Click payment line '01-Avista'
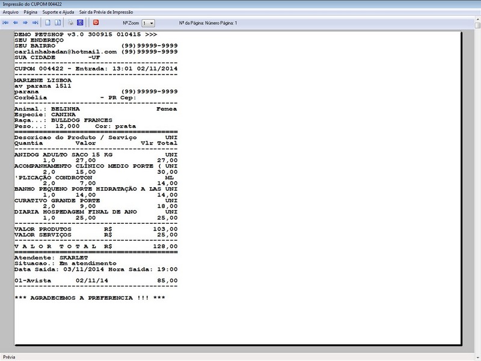481x361 pixels. click(x=33, y=280)
